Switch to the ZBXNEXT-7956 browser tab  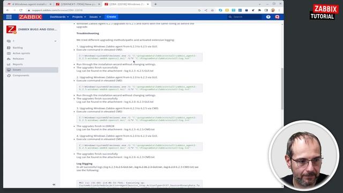click(x=78, y=4)
